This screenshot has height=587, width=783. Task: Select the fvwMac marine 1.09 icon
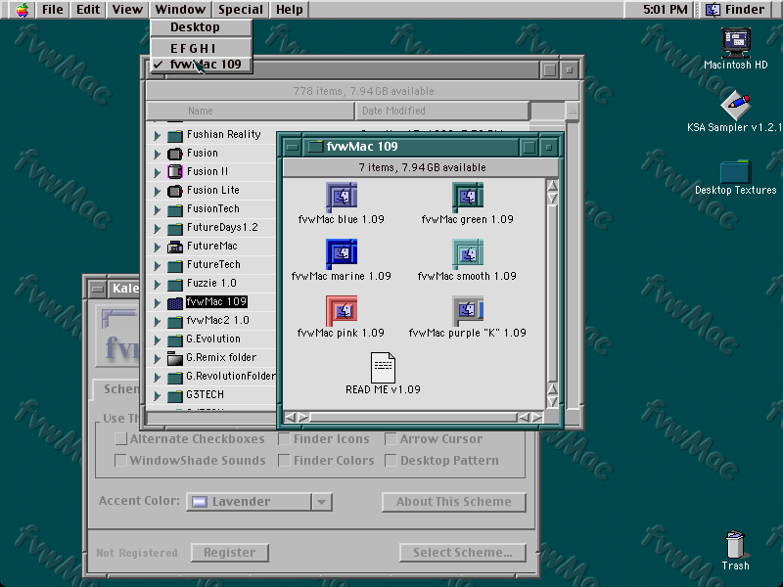[x=342, y=254]
